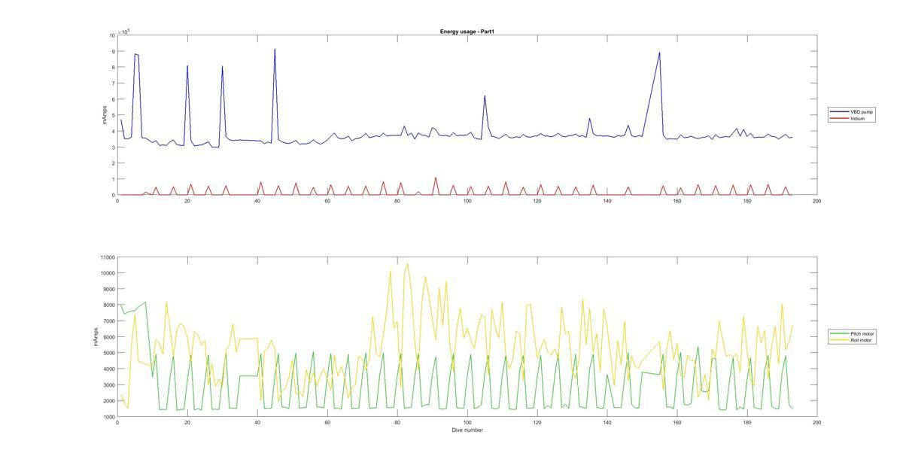The height and width of the screenshot is (468, 903).
Task: Click the '10000' y-axis tick on lower plot
Action: click(x=107, y=273)
